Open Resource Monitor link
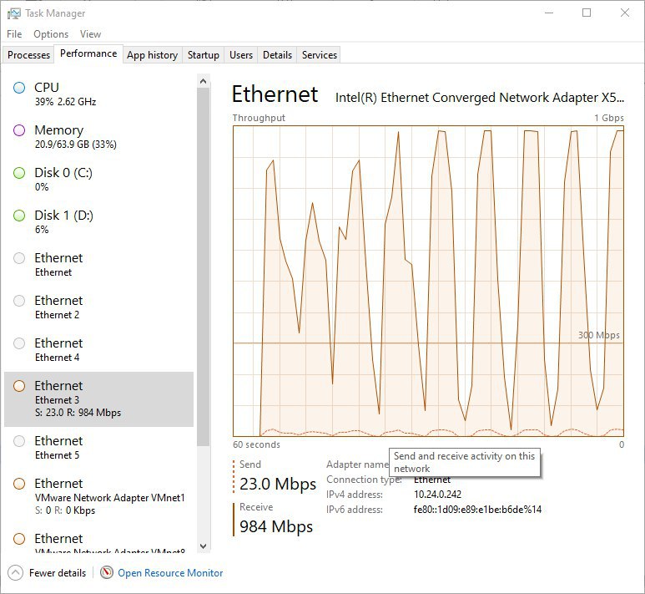Screen dimensions: 645x594 click(170, 572)
